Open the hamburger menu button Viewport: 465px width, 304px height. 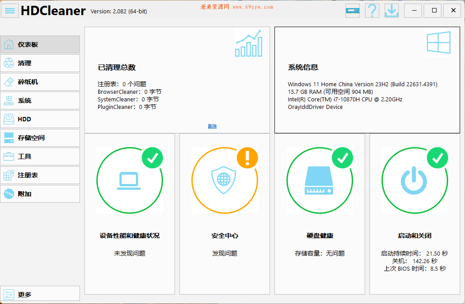point(10,11)
